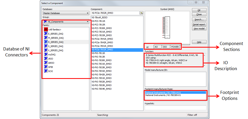Image resolution: width=248 pixels, height=119 pixels.
Task: Switch to the AO section tab
Action: coord(156,47)
